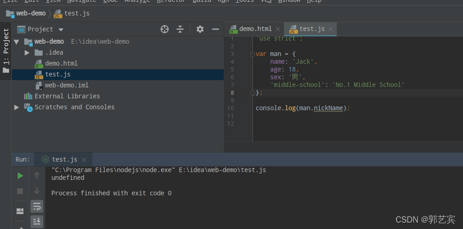Click the nickName property in code
This screenshot has height=229, width=463.
coord(328,108)
